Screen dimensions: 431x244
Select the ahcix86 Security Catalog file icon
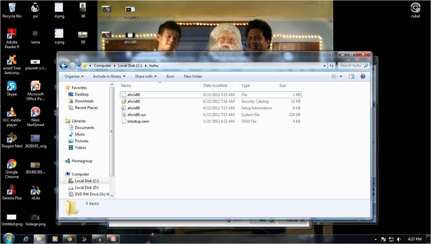click(x=124, y=101)
